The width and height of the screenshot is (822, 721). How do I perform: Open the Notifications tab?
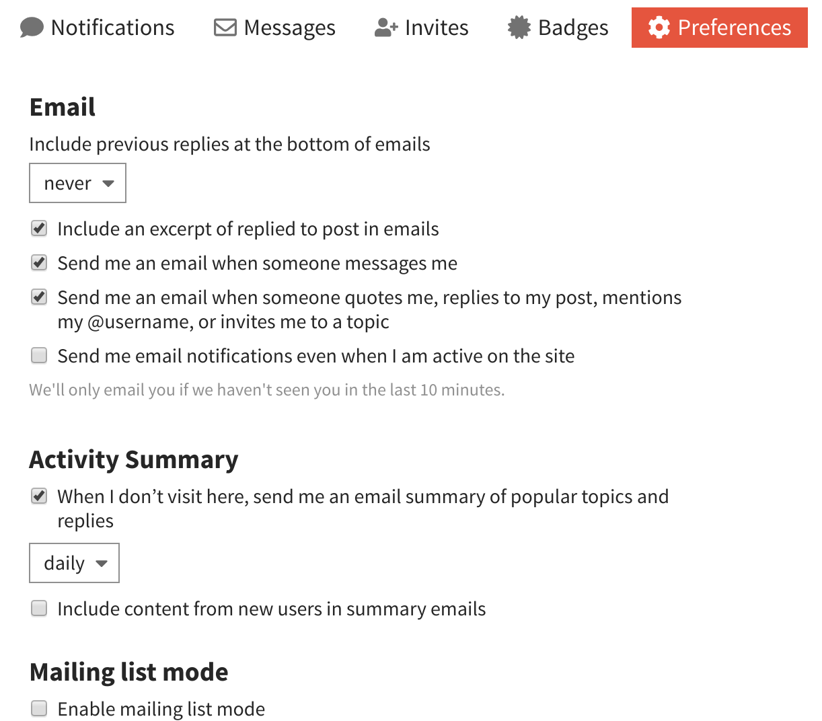coord(112,28)
